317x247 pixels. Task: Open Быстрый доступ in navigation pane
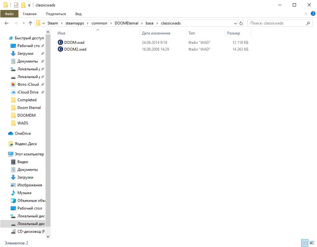(x=29, y=38)
